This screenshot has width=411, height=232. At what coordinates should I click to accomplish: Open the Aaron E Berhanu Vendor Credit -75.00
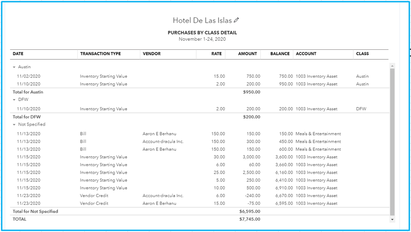[199, 204]
